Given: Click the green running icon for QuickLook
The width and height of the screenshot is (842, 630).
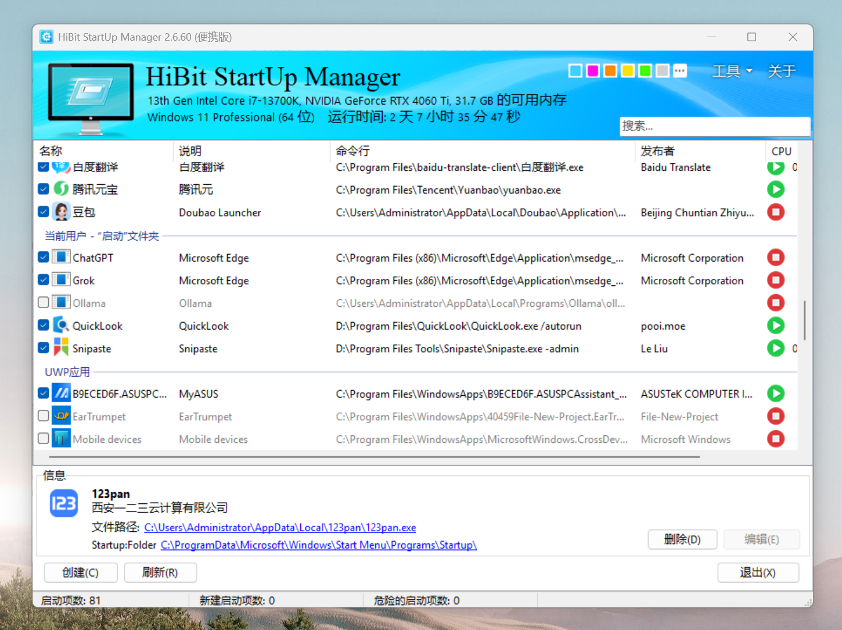Looking at the screenshot, I should pos(775,325).
